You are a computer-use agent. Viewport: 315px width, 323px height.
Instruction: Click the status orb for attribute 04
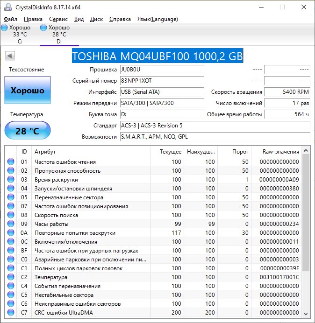pos(11,188)
